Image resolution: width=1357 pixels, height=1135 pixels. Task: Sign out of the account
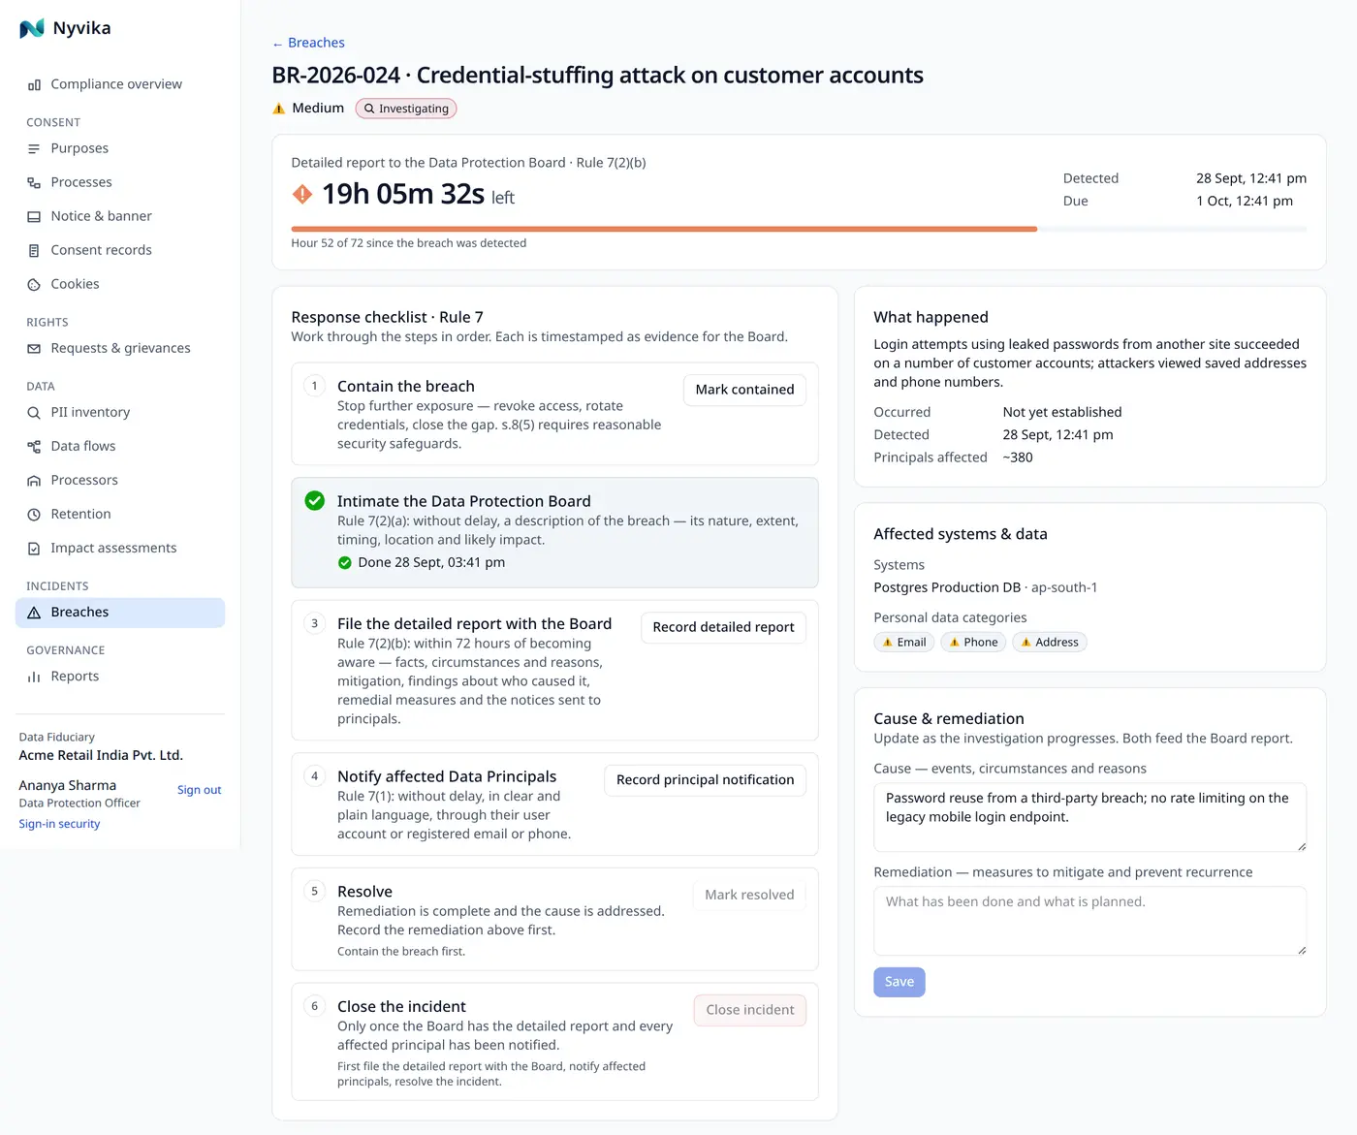(x=199, y=790)
